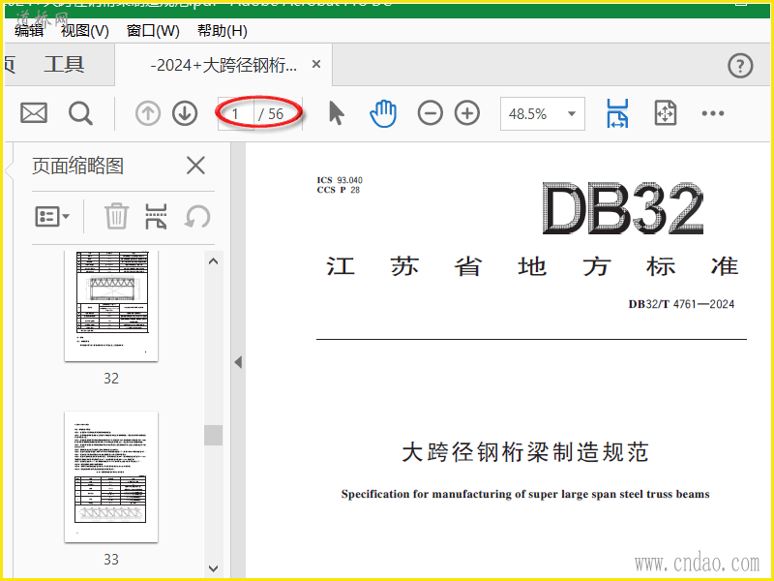Open the 视图(V) menu
Screen dimensions: 774x581
click(85, 31)
